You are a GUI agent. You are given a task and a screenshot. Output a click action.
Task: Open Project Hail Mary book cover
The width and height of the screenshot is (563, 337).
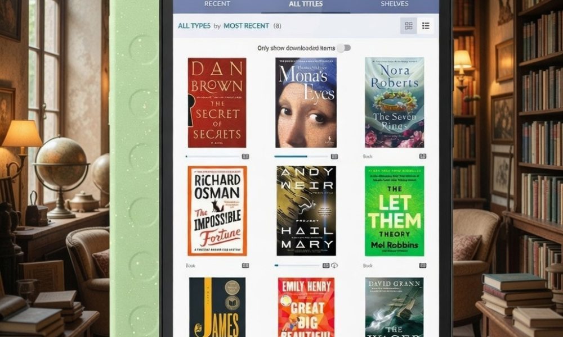click(x=306, y=211)
